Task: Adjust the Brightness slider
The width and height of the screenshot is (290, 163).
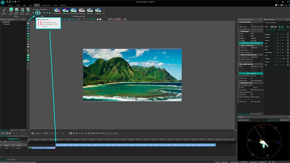Action: [x=278, y=35]
